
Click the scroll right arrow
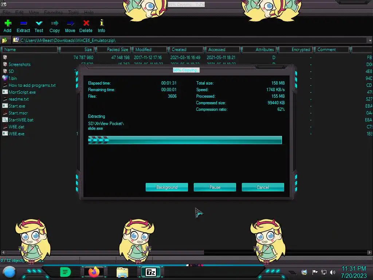pyautogui.click(x=369, y=252)
